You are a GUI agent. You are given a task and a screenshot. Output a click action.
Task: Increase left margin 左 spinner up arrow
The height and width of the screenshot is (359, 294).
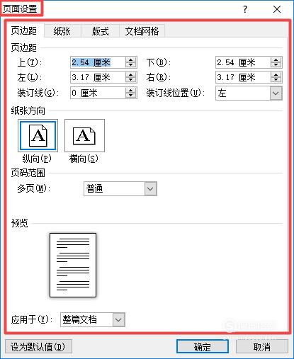point(130,75)
